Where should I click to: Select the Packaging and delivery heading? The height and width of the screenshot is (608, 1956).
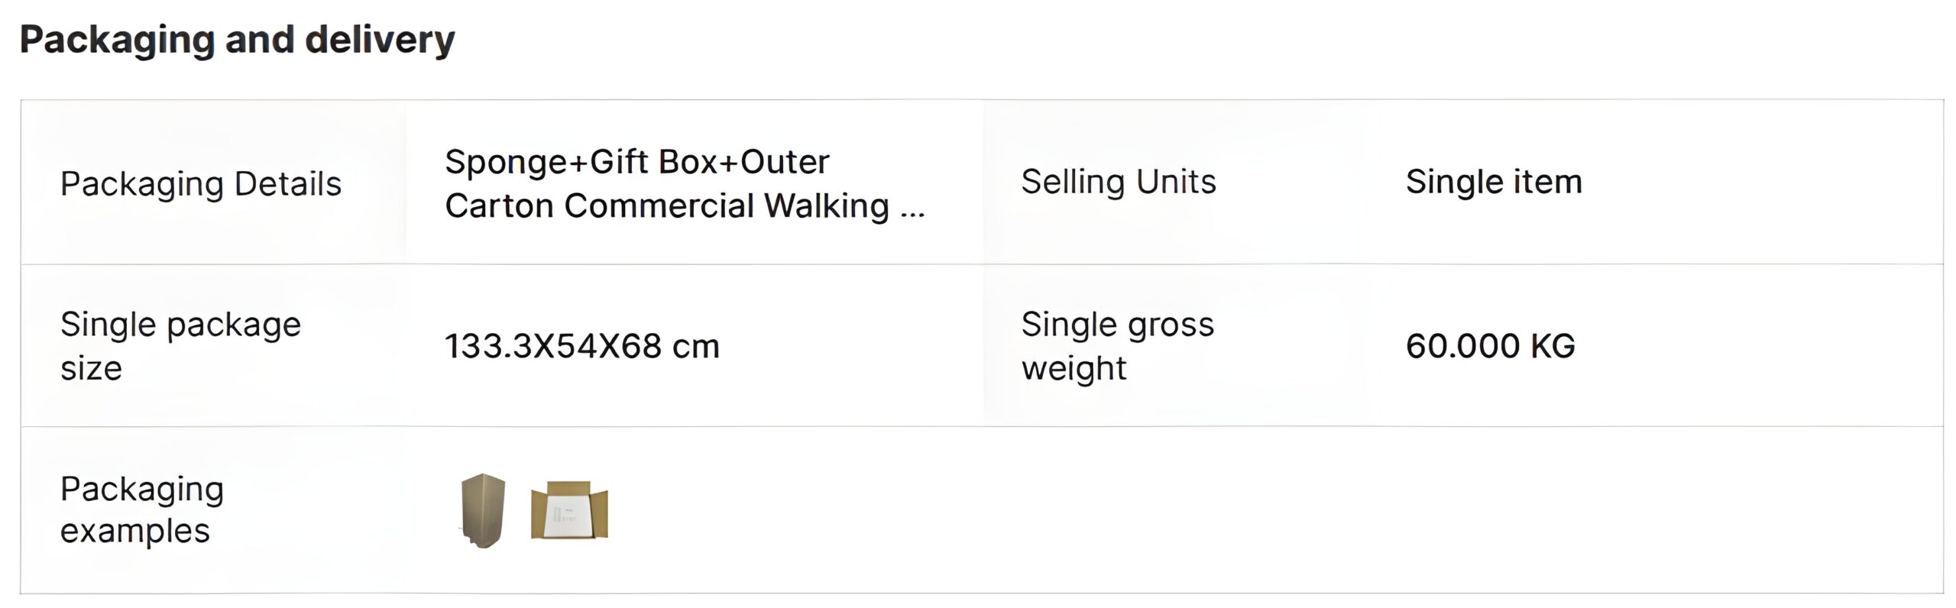tap(237, 40)
